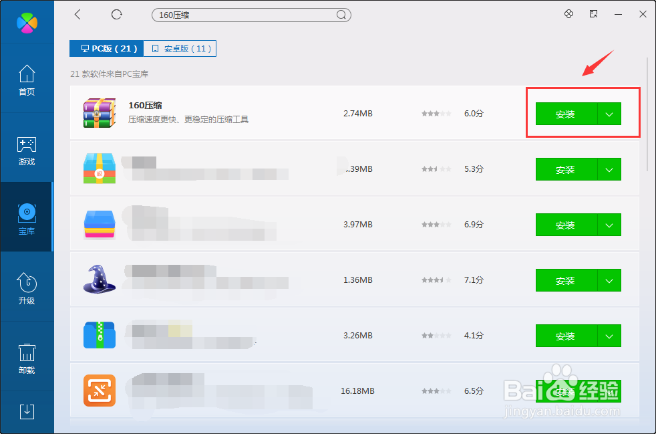Open the download manager icon at sidebar bottom
This screenshot has height=434, width=656.
point(27,412)
